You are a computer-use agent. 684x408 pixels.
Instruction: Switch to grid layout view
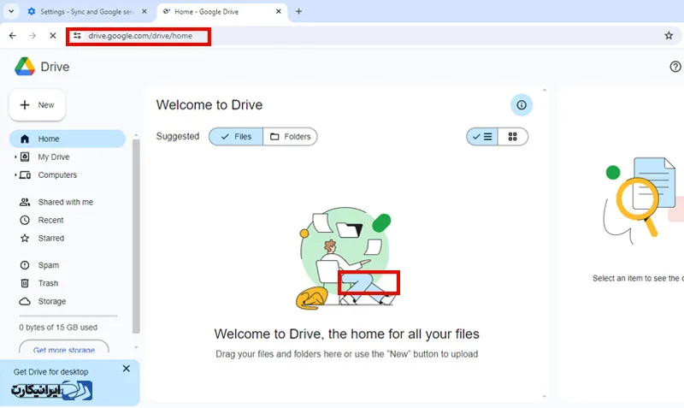pos(512,137)
